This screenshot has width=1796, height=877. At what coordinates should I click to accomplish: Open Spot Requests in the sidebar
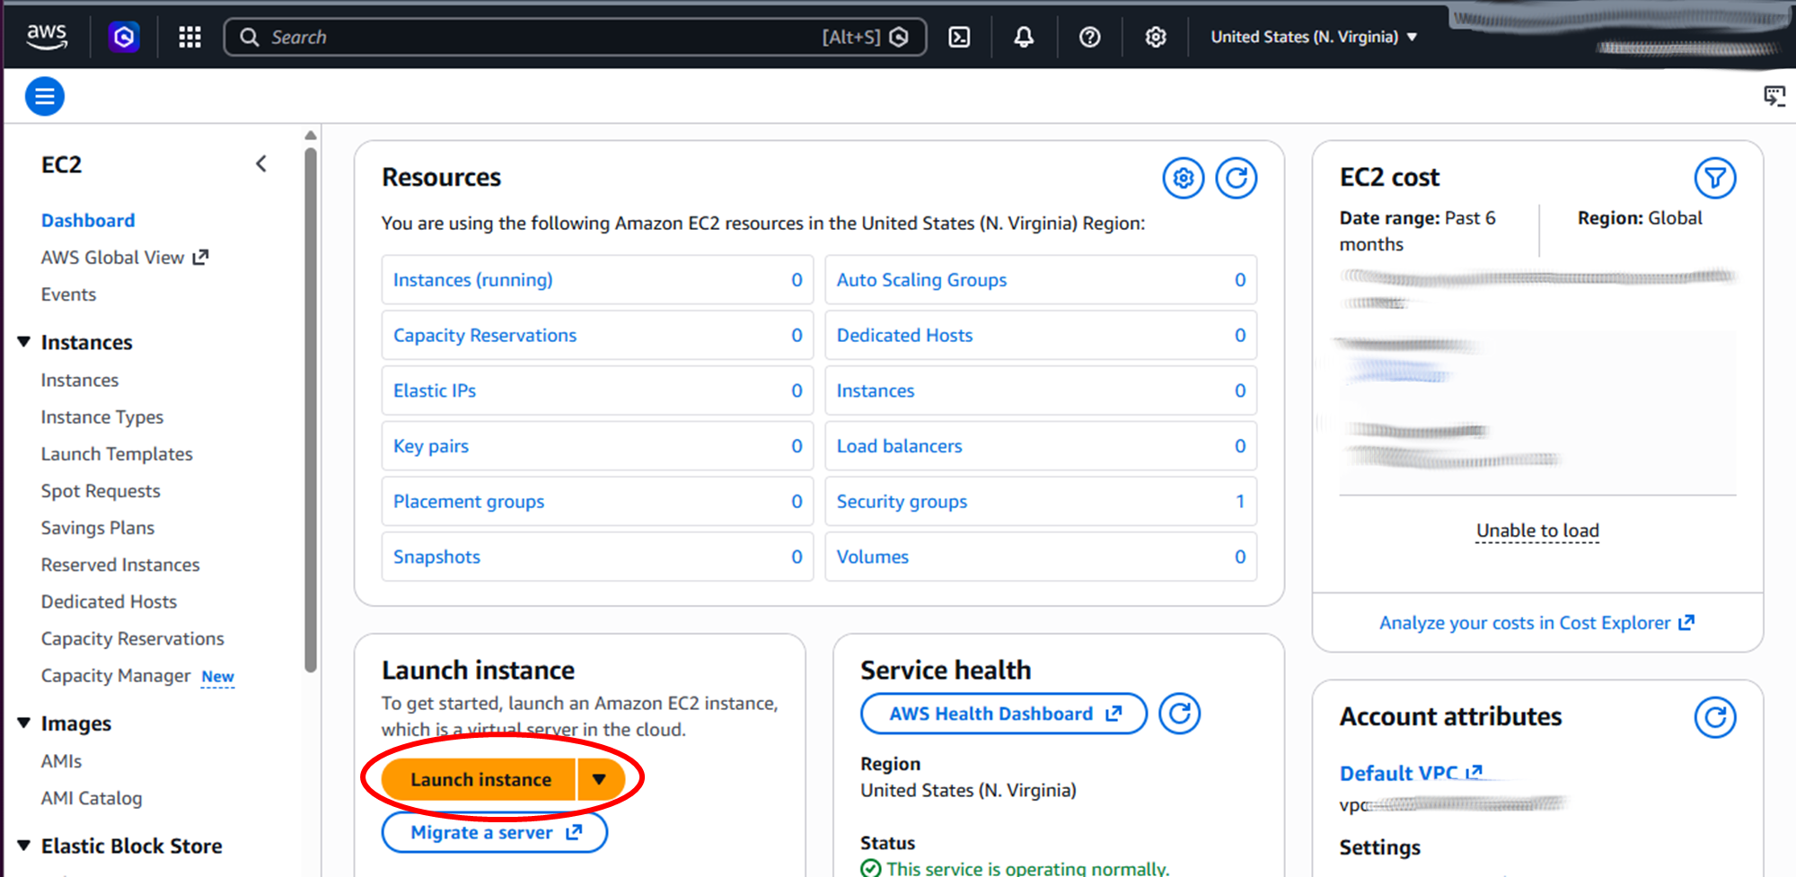101,491
